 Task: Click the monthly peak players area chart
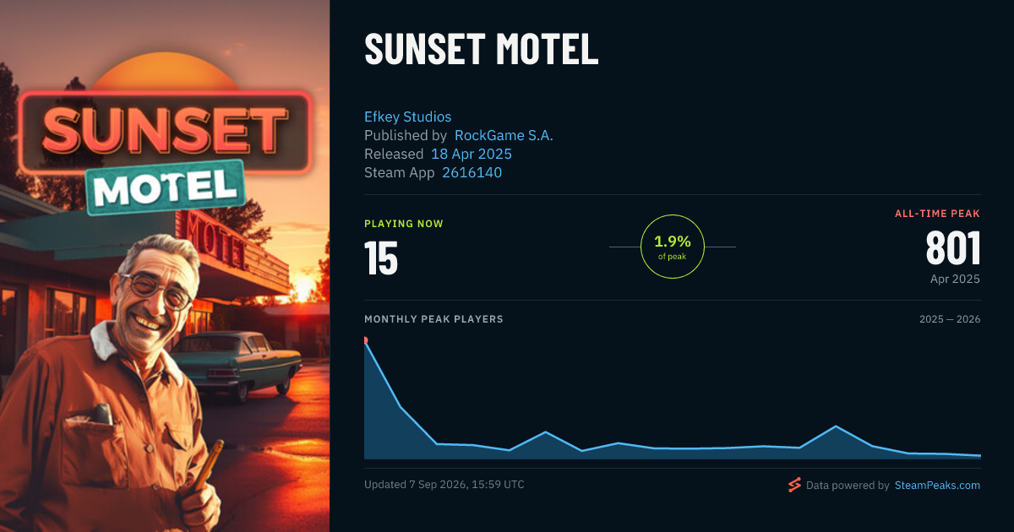click(x=673, y=399)
